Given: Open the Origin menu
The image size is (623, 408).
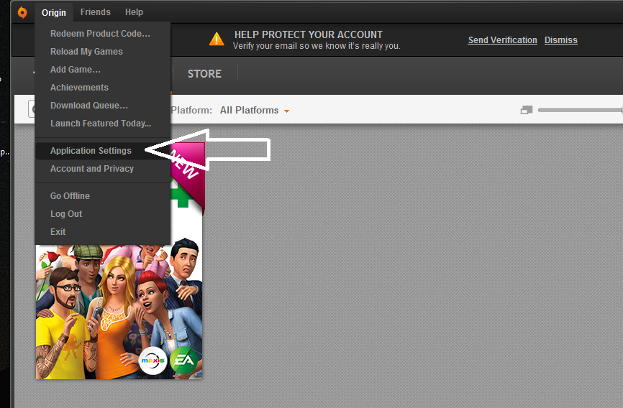Looking at the screenshot, I should tap(54, 12).
